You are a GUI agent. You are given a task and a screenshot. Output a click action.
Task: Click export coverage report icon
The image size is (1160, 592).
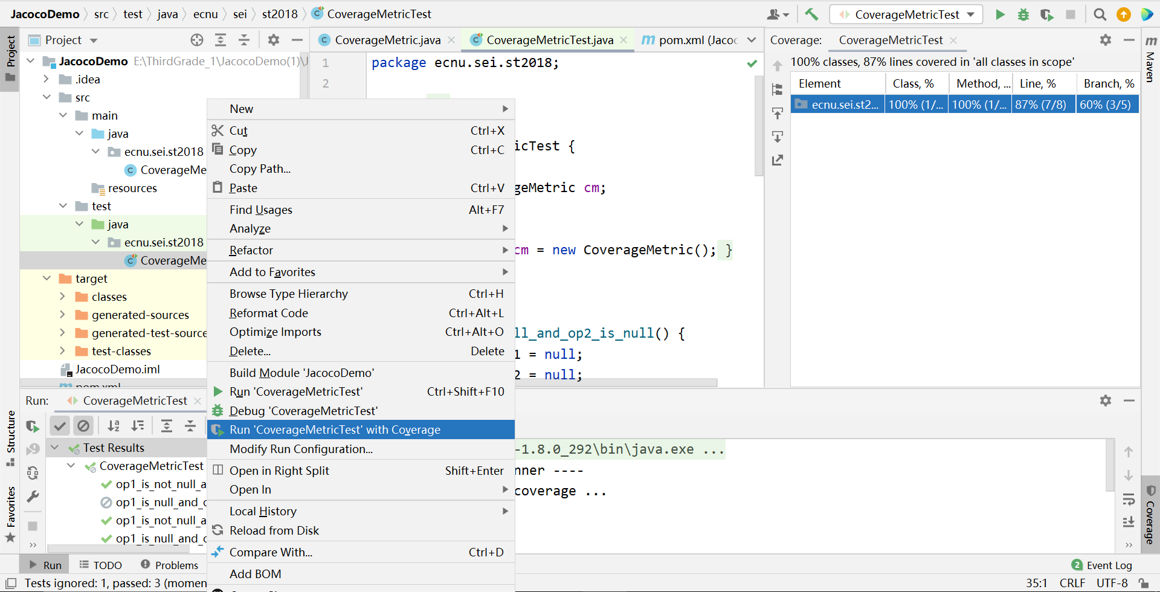(778, 160)
